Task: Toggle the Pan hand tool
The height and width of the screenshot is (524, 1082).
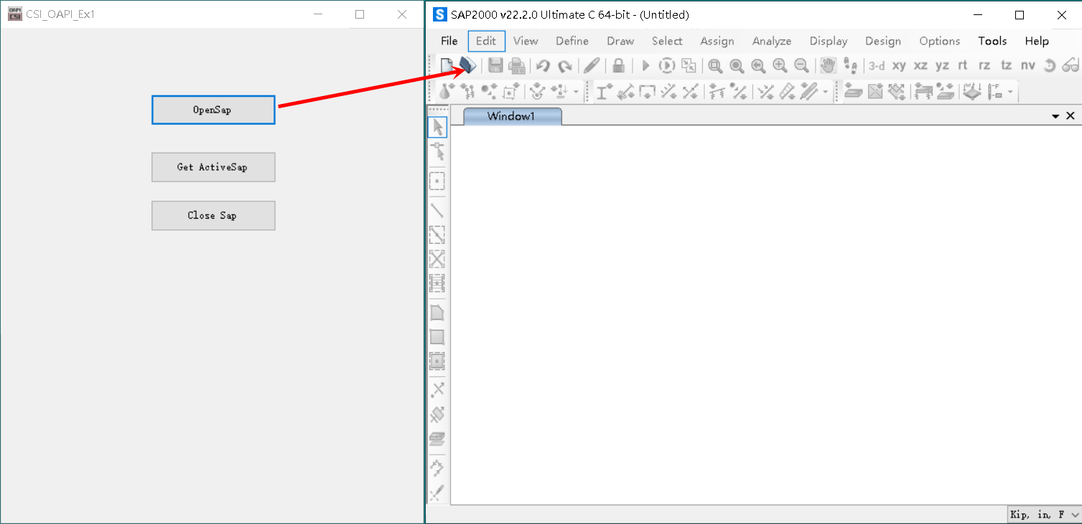Action: tap(828, 66)
